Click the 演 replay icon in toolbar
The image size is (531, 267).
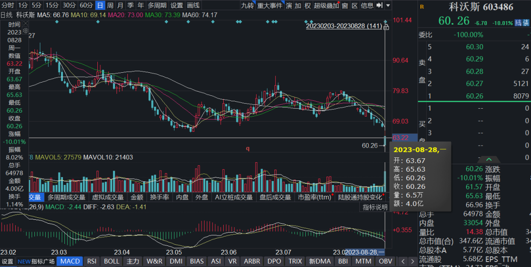point(289,5)
